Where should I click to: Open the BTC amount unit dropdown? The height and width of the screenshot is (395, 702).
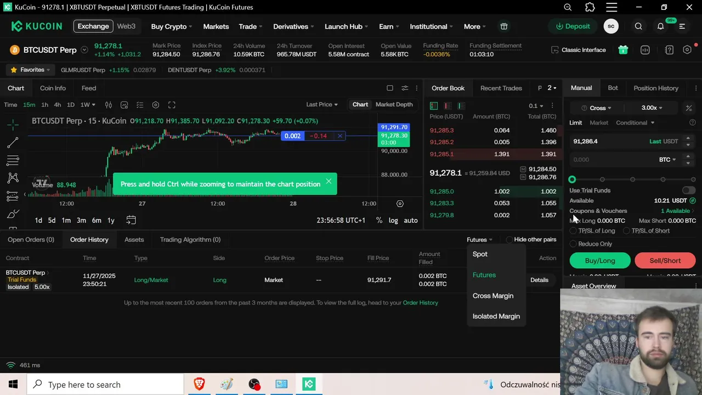(667, 160)
